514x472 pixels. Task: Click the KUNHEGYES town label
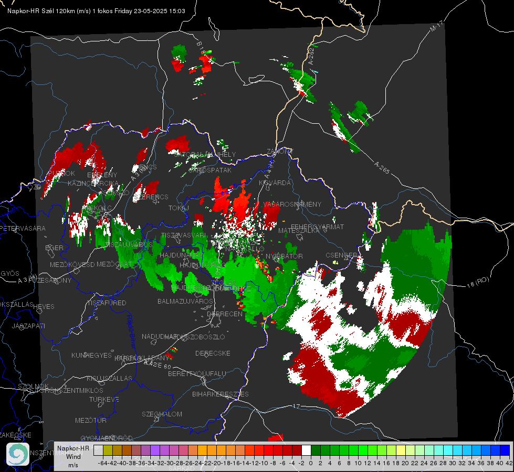[x=91, y=356]
